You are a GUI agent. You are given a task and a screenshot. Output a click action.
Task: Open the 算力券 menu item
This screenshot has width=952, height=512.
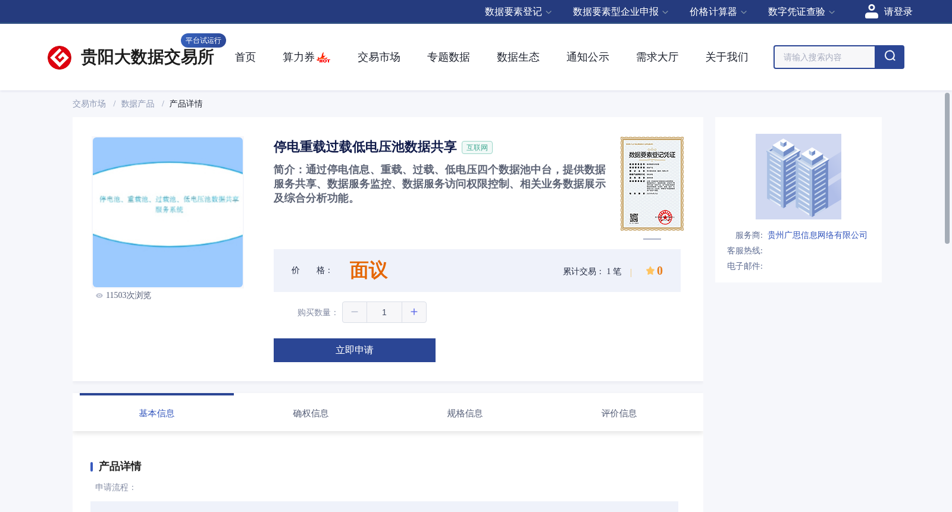click(x=299, y=57)
